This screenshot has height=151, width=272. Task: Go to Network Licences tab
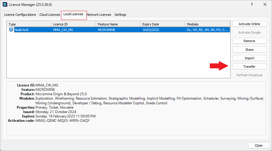[99, 15]
